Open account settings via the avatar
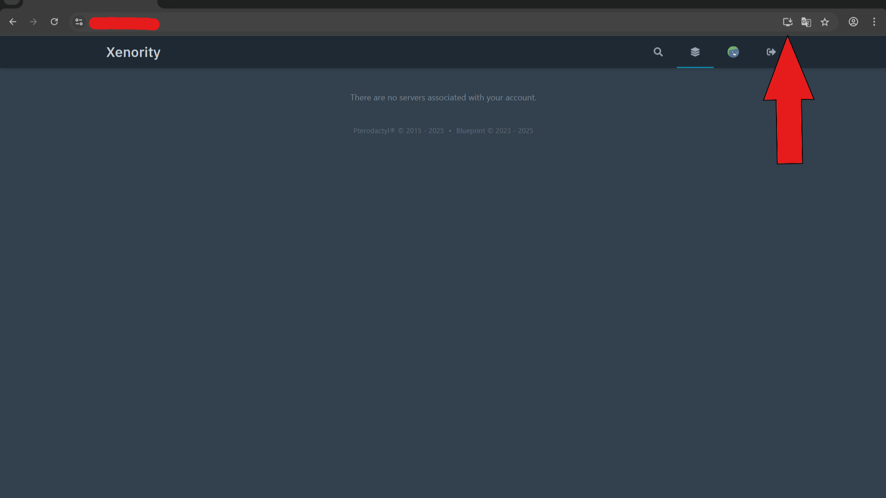 733,52
